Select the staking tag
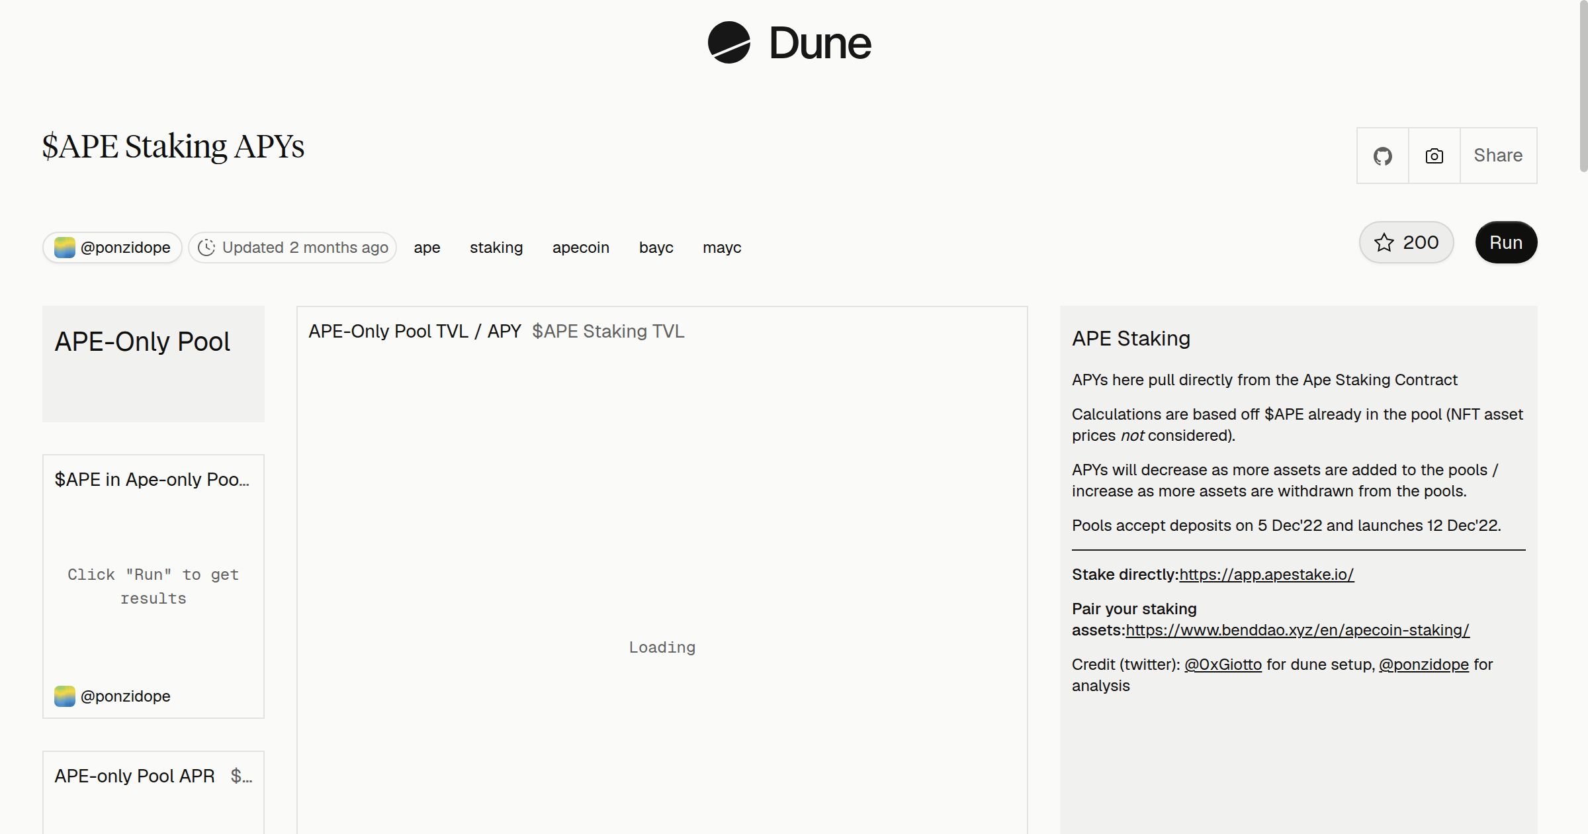This screenshot has height=834, width=1588. coord(496,248)
